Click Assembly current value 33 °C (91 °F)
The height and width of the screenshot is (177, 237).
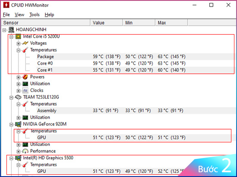coord(106,111)
